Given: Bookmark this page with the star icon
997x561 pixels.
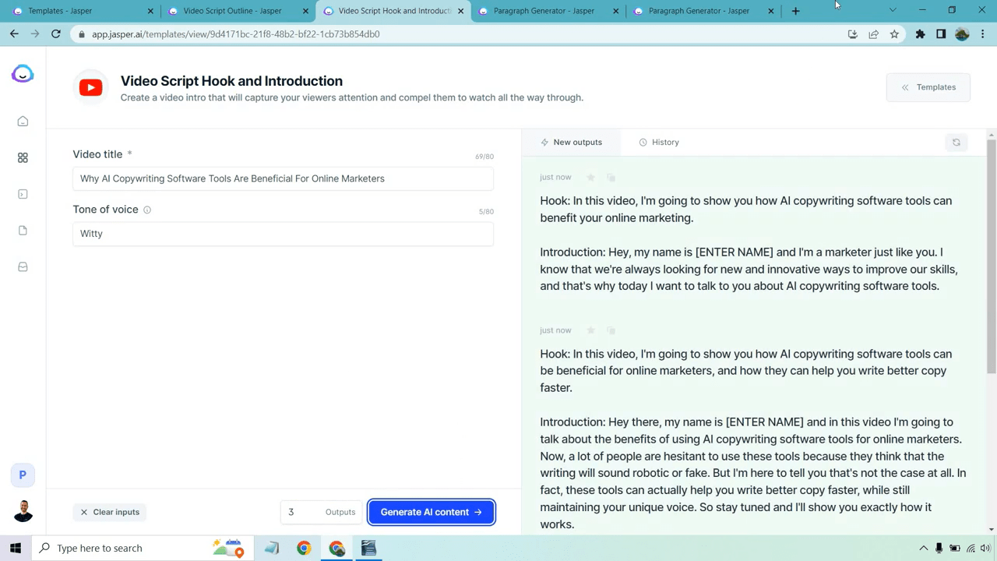Looking at the screenshot, I should click(894, 34).
